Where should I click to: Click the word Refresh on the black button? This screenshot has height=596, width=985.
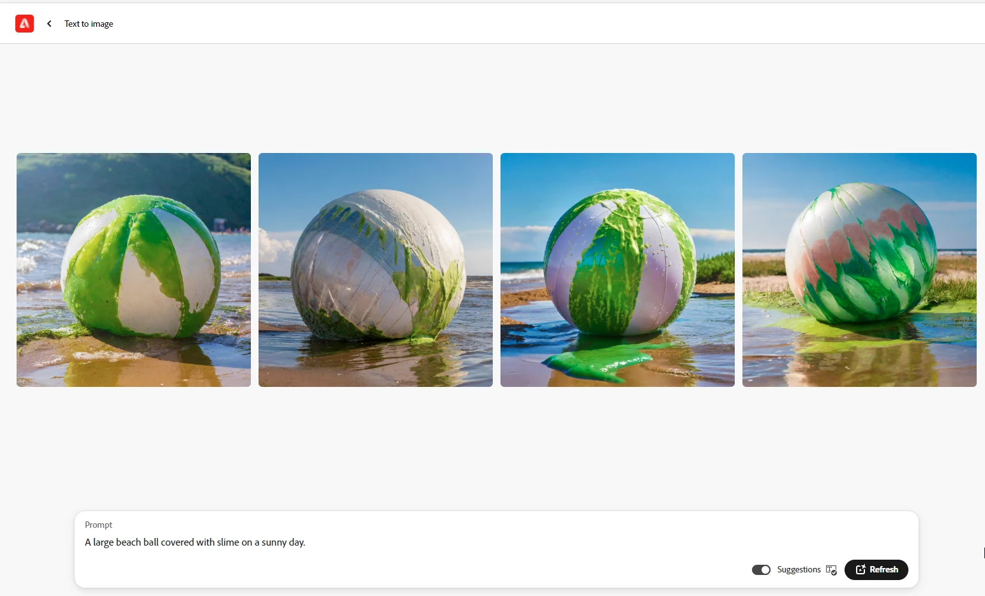point(883,569)
